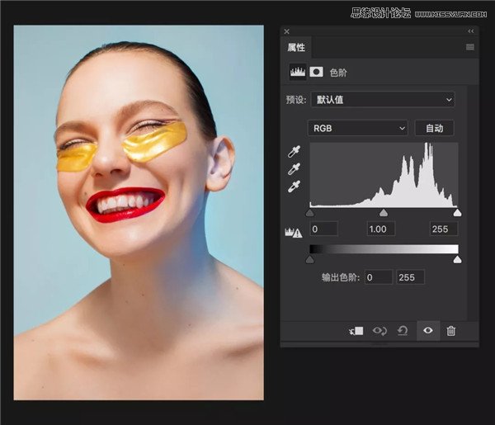Reset adjustment to defaults icon
Viewport: 495px width, 425px height.
coord(403,330)
